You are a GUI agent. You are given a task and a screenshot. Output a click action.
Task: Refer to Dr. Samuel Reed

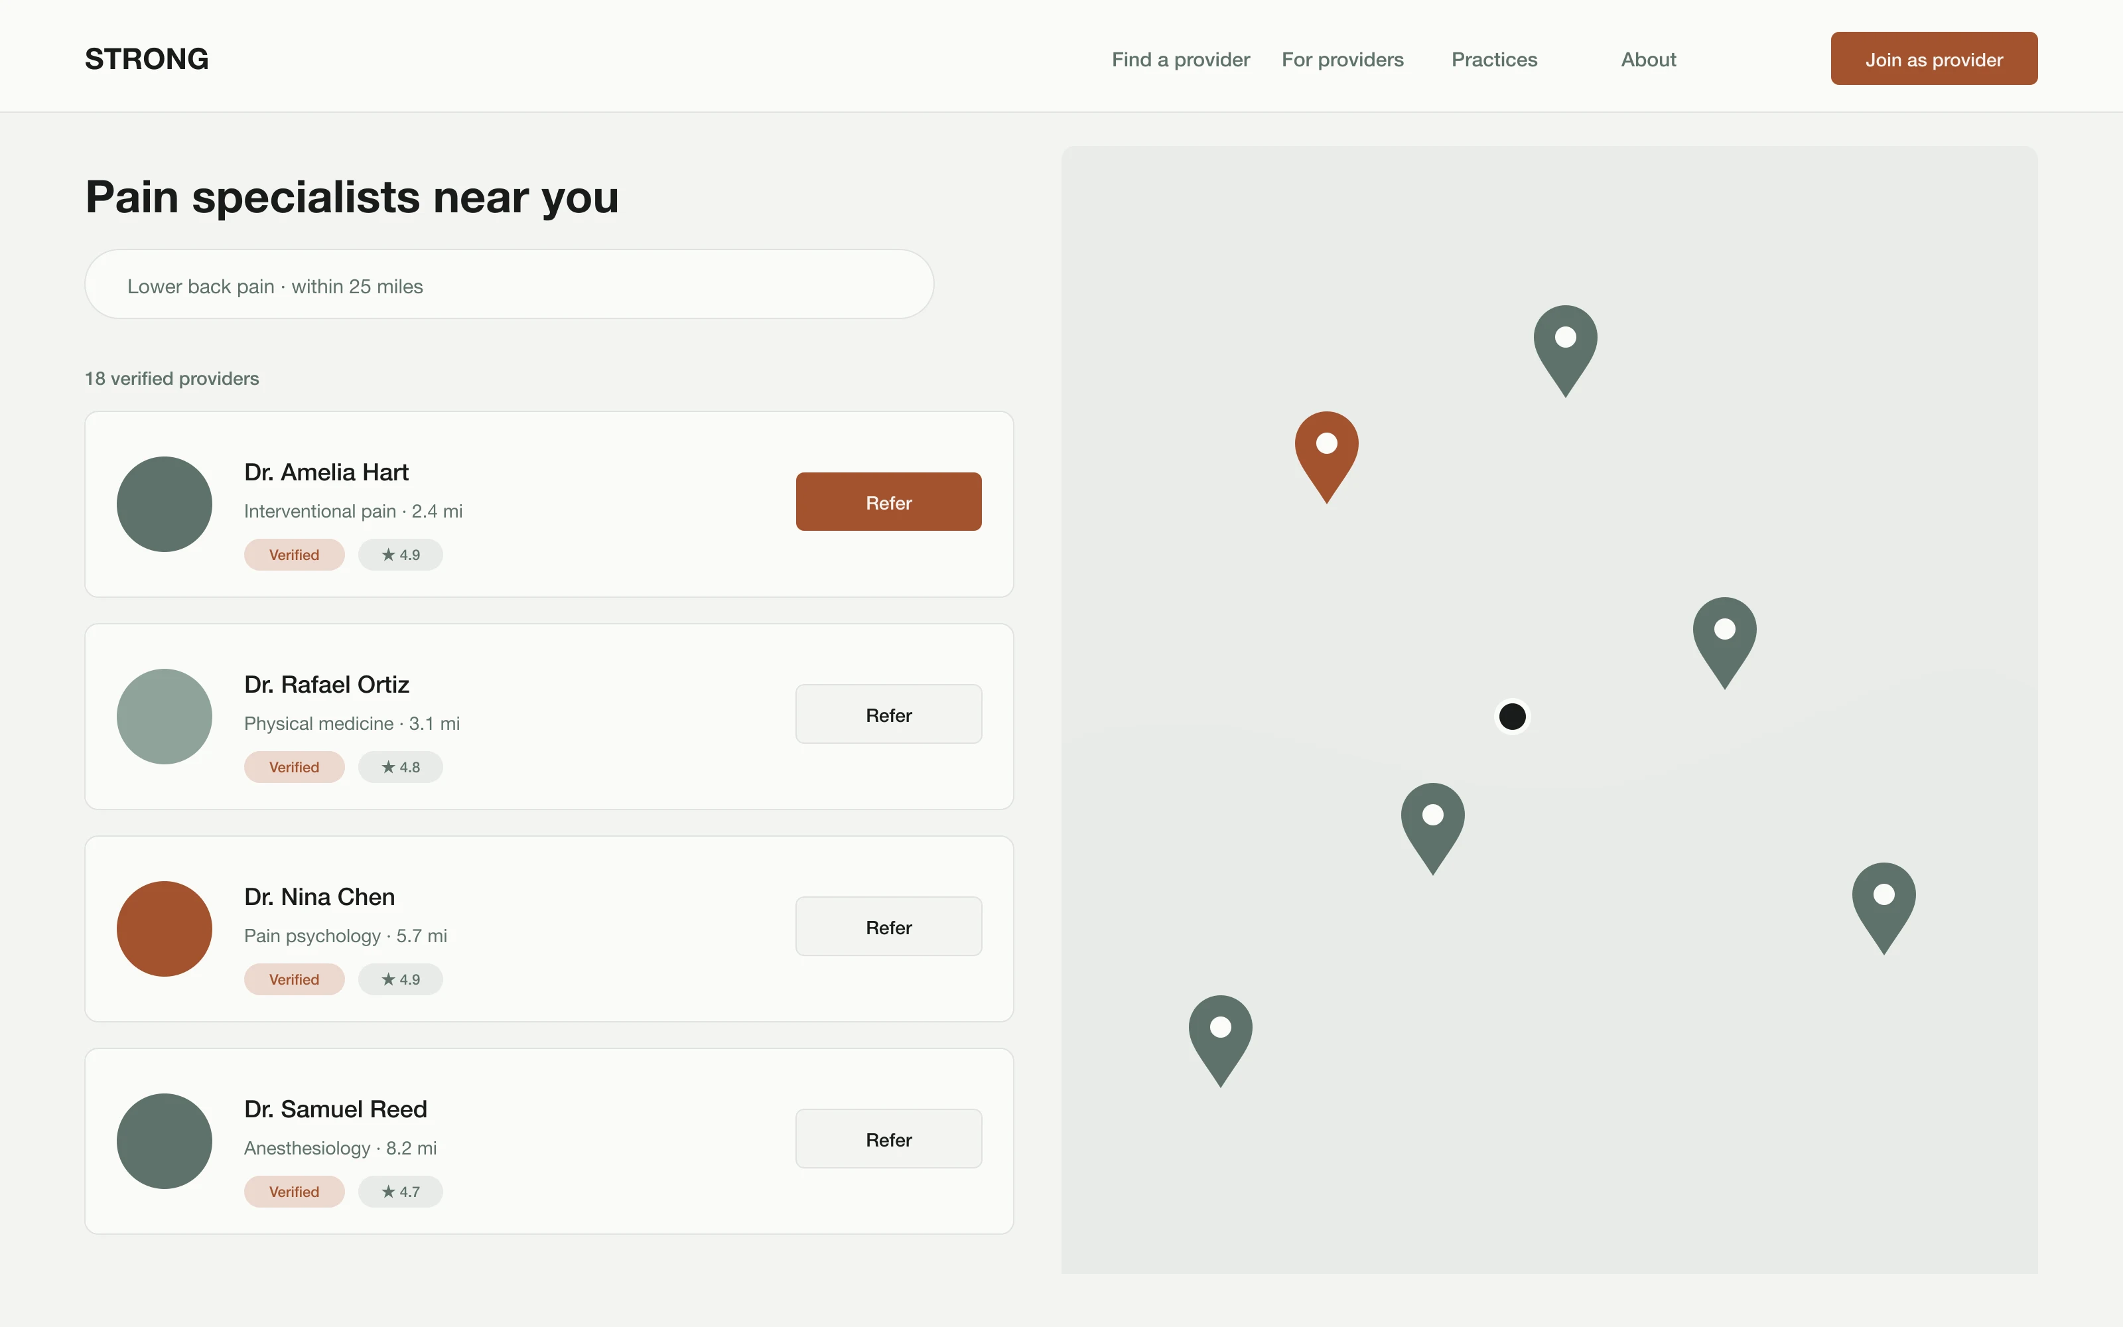[889, 1139]
